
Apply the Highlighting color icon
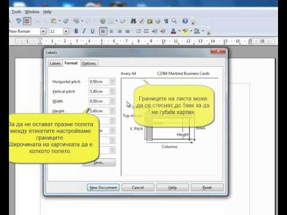[185, 31]
